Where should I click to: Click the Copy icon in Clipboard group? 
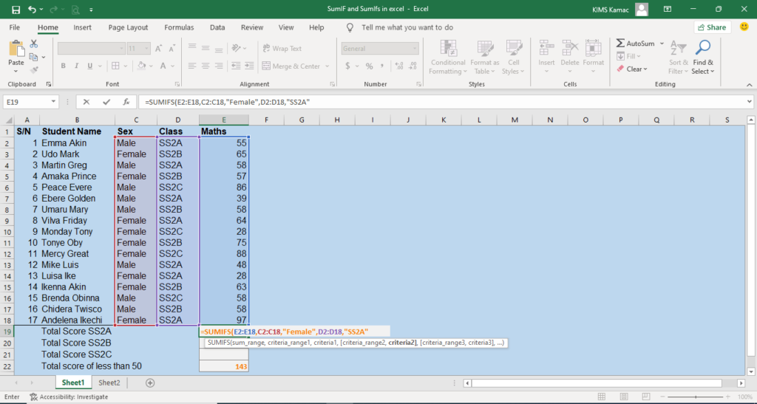[33, 57]
